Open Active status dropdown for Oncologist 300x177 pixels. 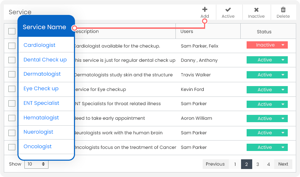pos(267,147)
